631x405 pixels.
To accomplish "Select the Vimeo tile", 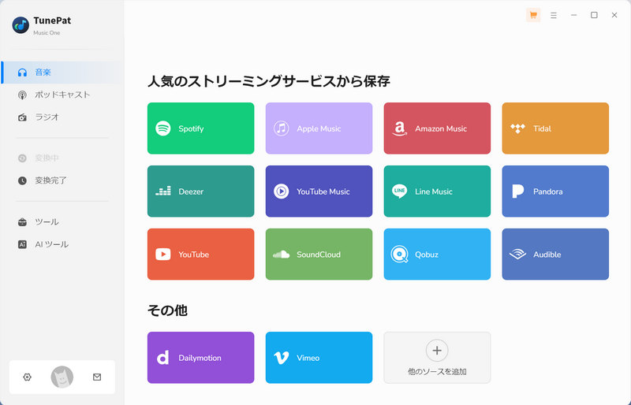I will click(x=319, y=358).
